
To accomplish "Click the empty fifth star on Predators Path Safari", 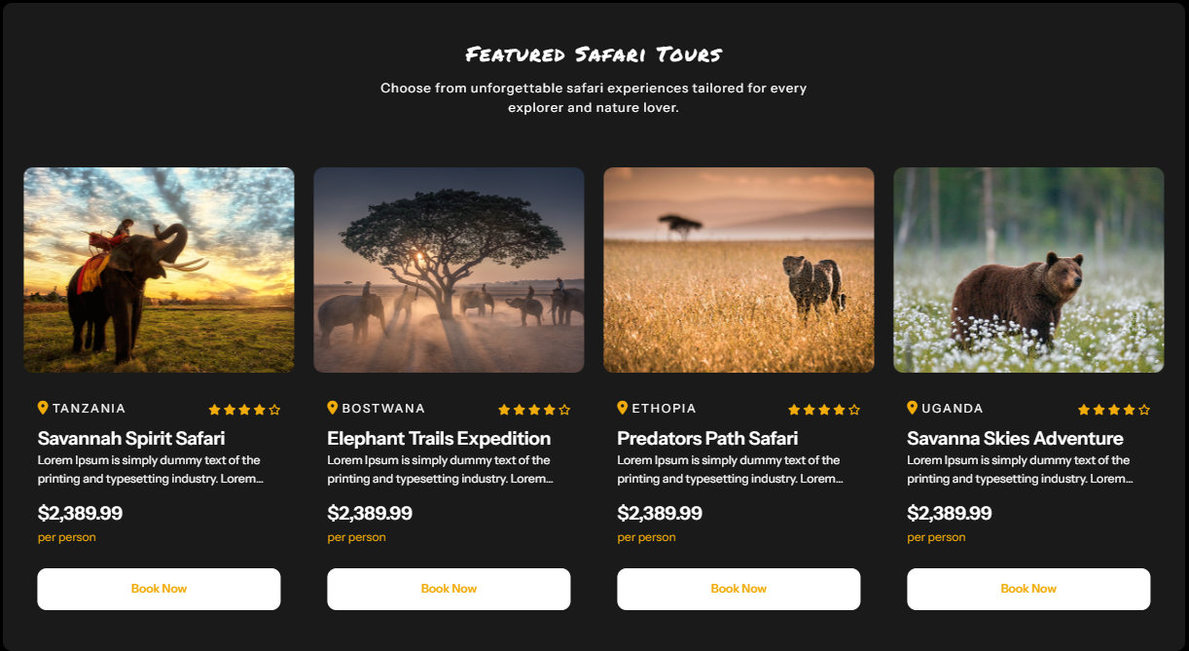I will [854, 410].
